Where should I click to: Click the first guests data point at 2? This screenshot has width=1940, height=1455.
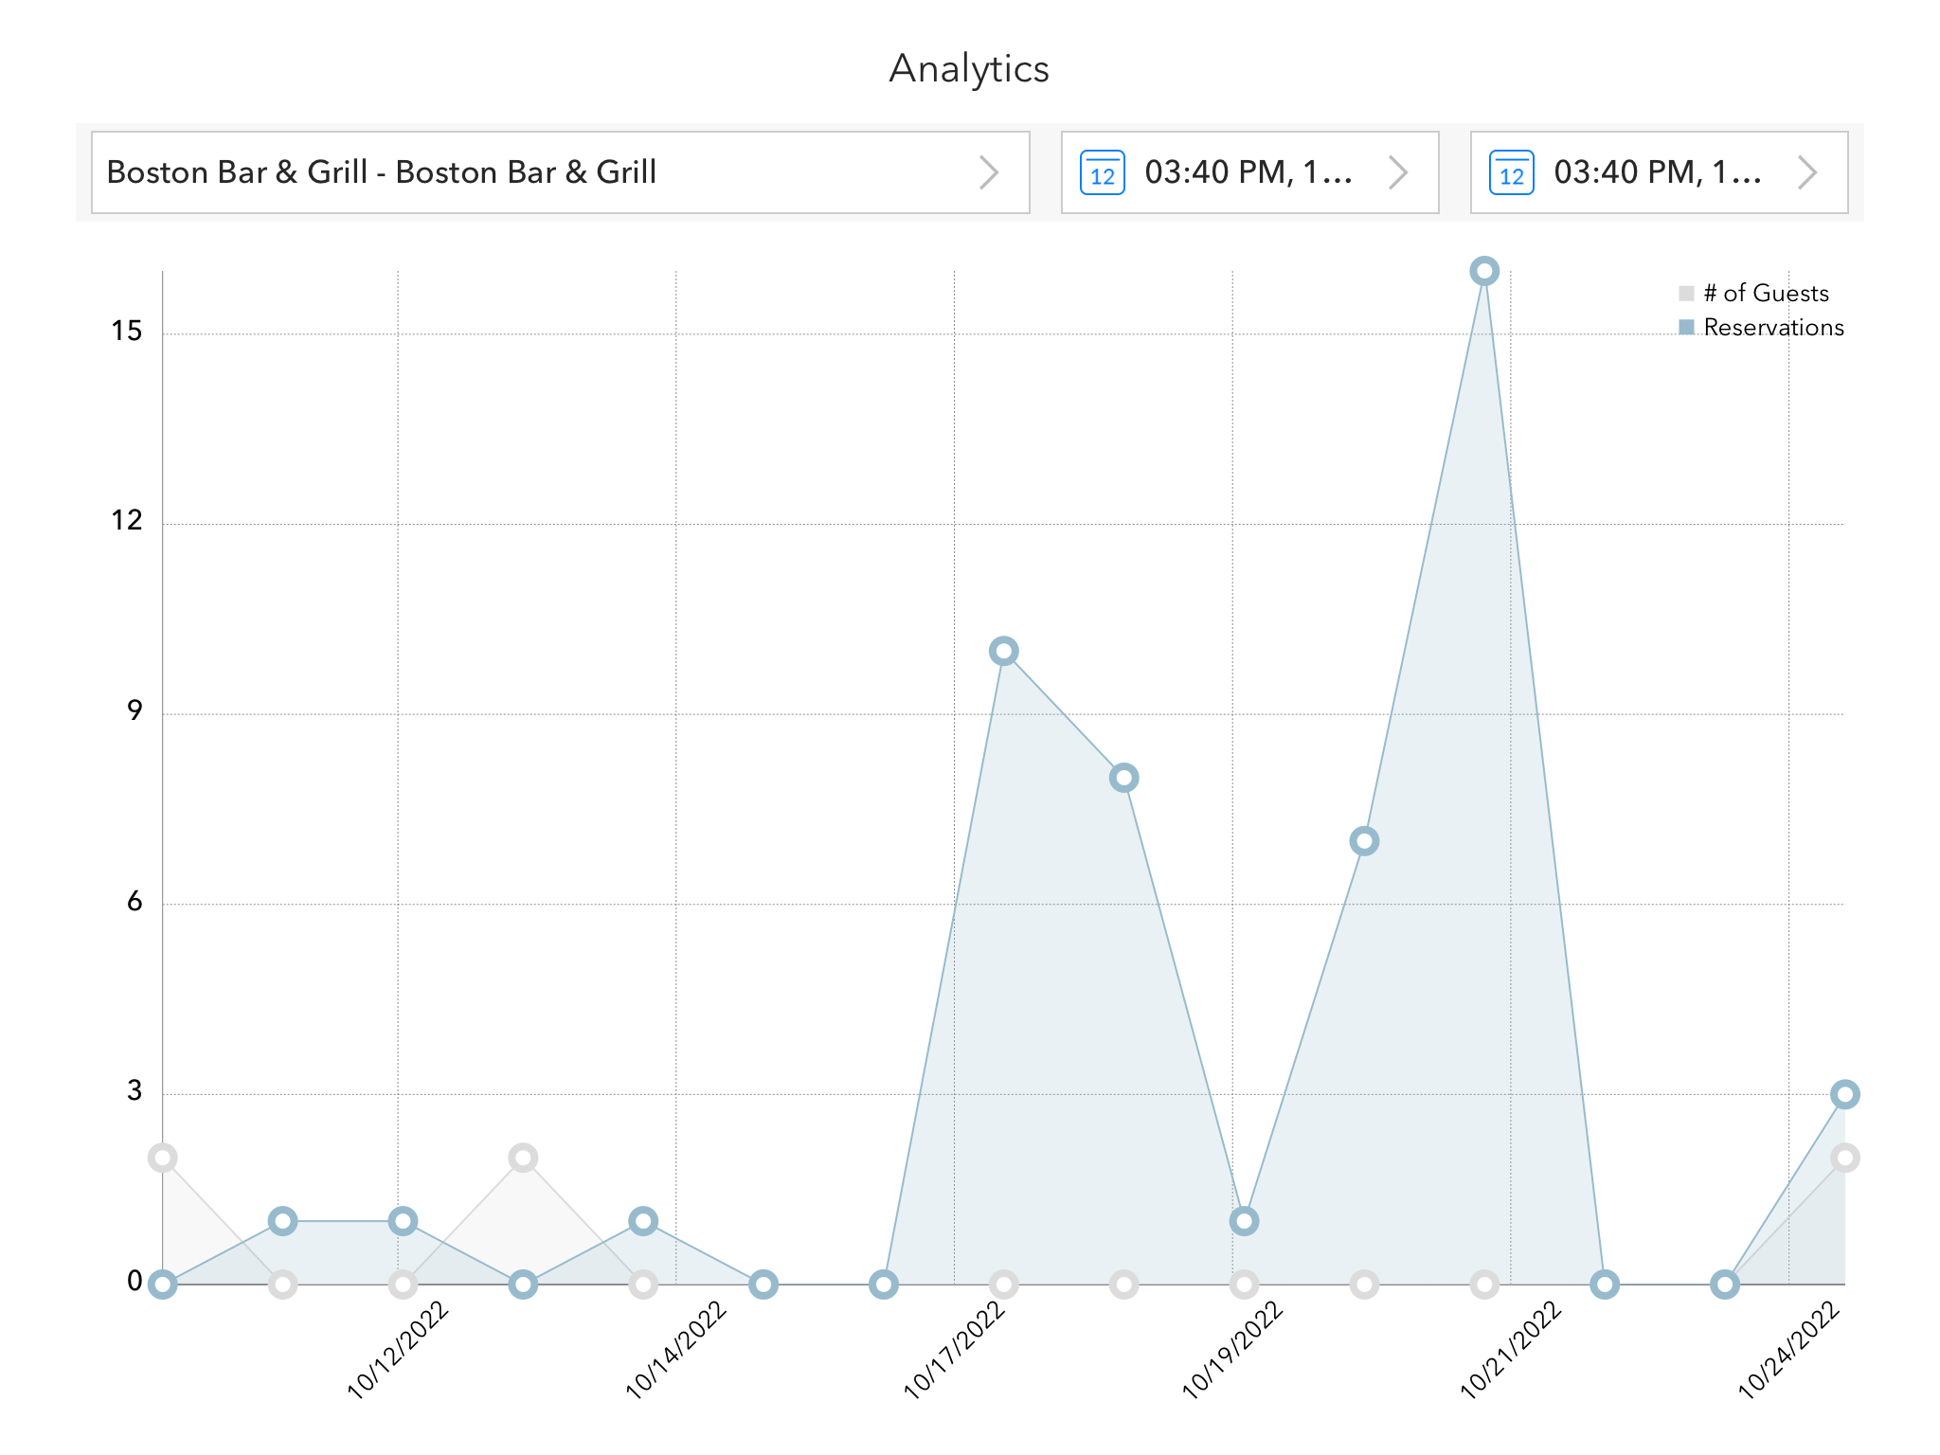(163, 1158)
